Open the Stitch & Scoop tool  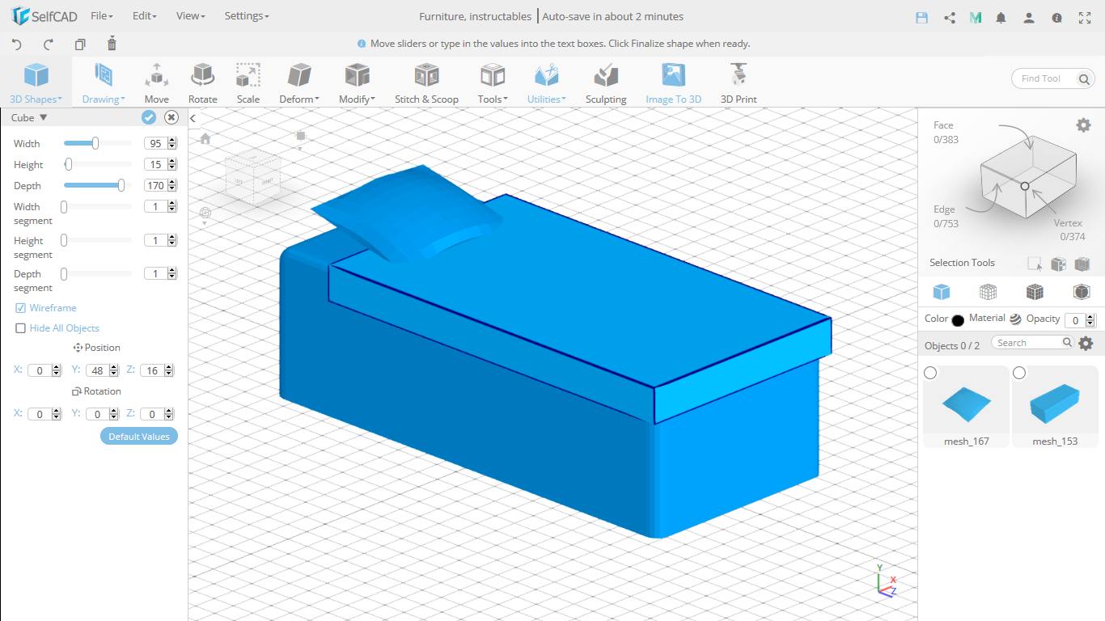[426, 84]
